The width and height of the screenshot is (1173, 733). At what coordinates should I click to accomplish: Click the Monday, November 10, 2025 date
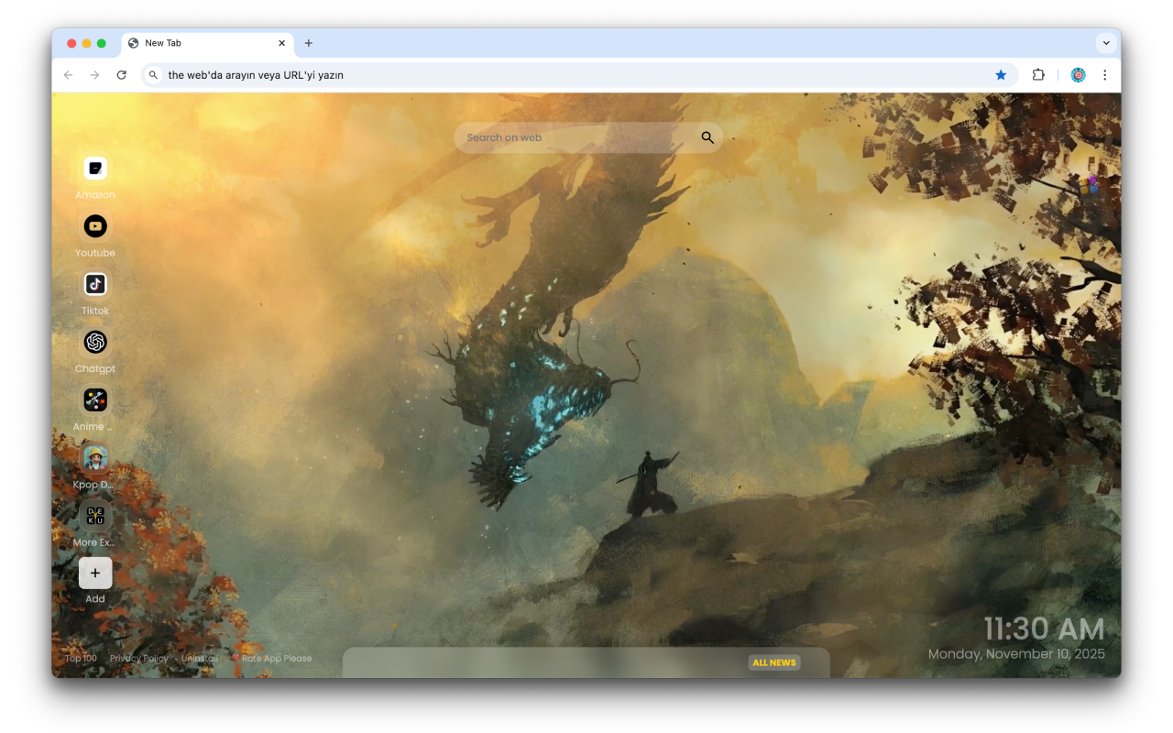click(x=1016, y=654)
